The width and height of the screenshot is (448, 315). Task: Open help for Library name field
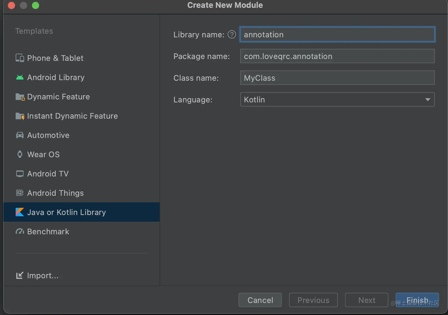click(232, 35)
